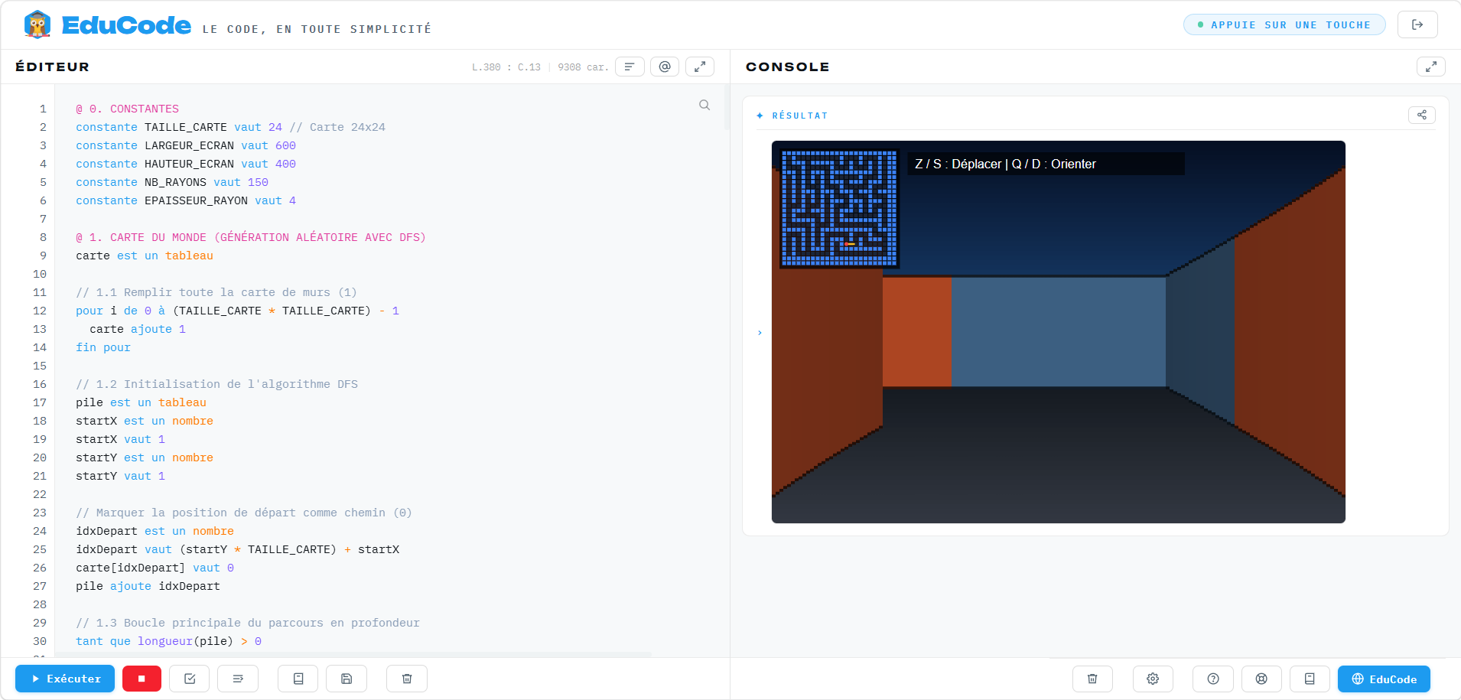
Task: Click the @ symbol button in editor header
Action: 665,67
